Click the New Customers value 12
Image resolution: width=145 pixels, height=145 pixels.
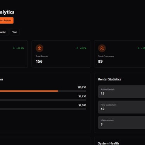(102, 109)
